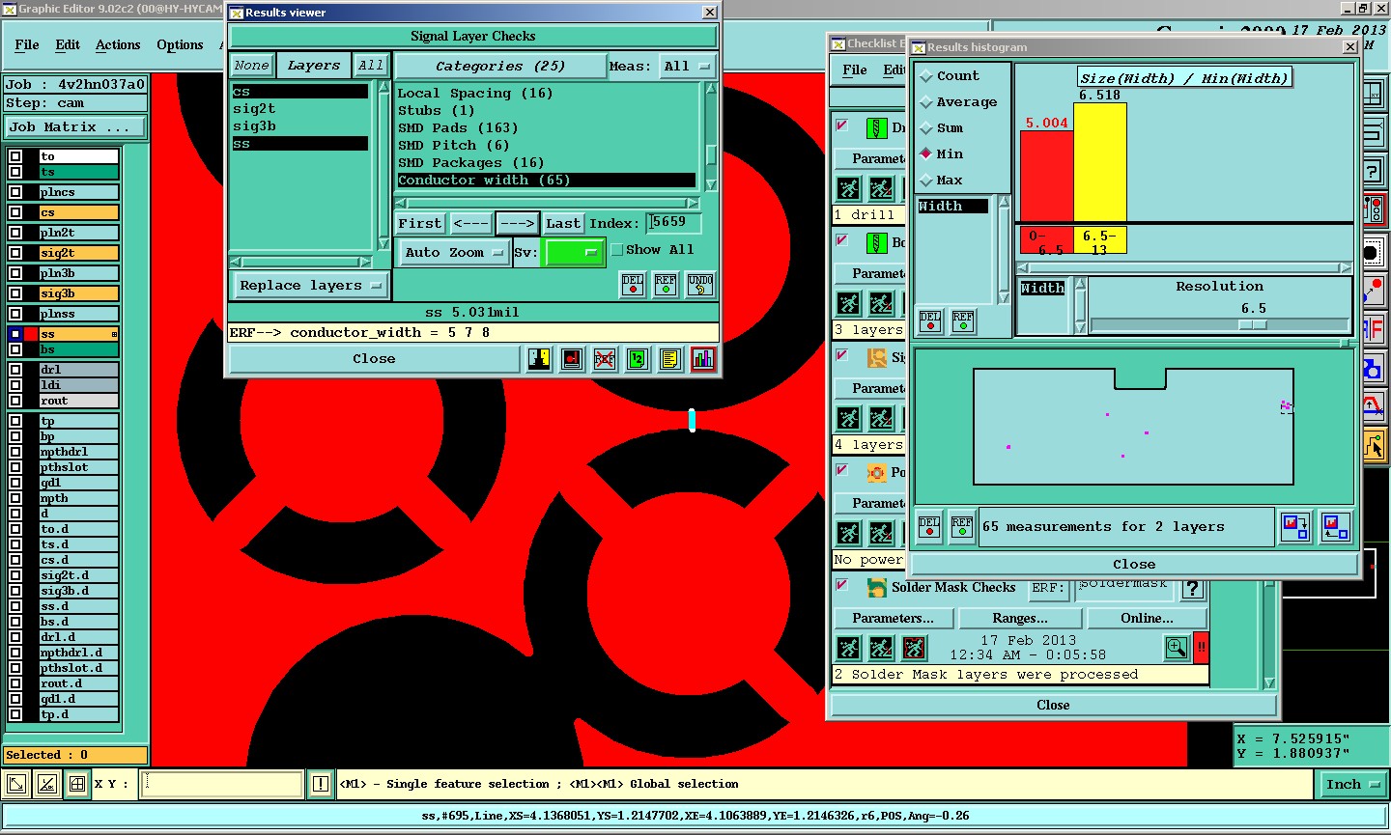Image resolution: width=1391 pixels, height=835 pixels.
Task: Open Edit menu in Graphic Editor
Action: tap(68, 45)
